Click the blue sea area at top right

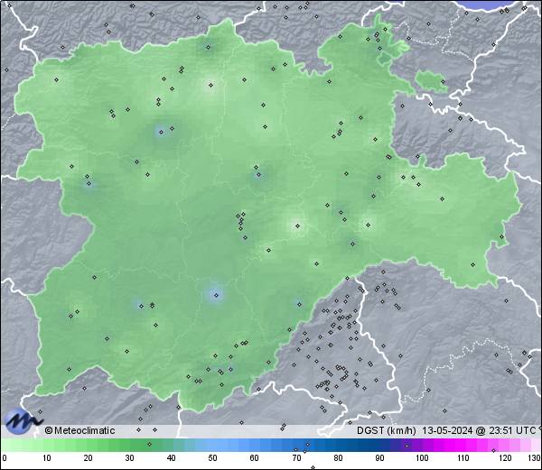491,5
